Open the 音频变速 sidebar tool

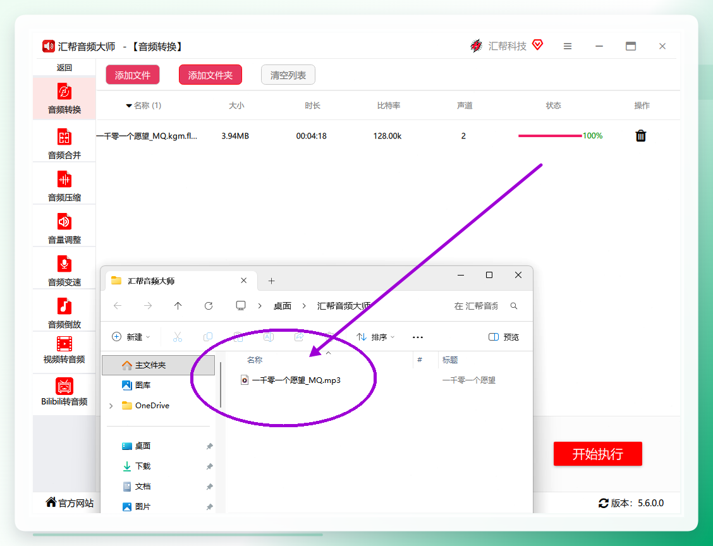click(64, 271)
